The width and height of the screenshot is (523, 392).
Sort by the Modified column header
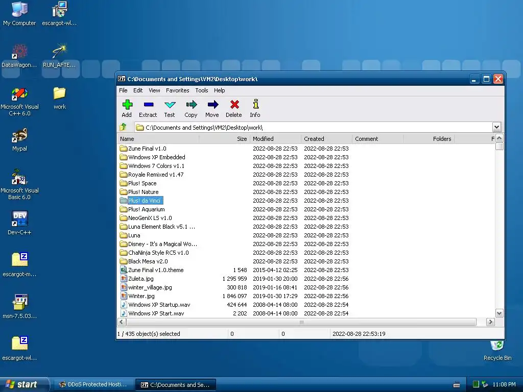pos(275,139)
